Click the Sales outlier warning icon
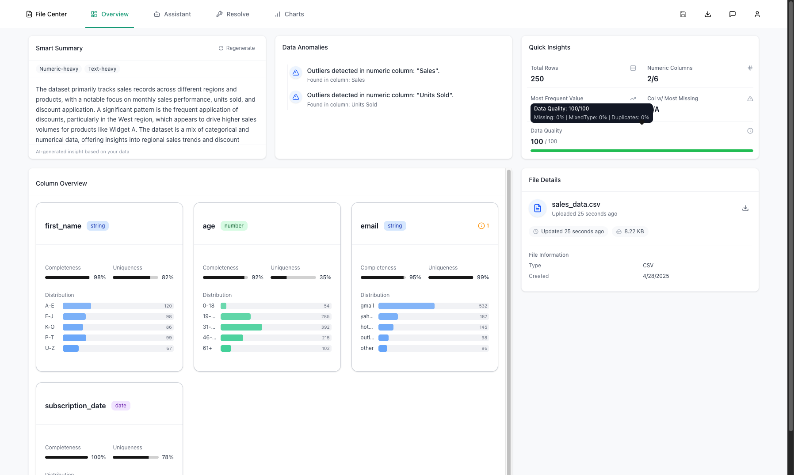The width and height of the screenshot is (794, 475). coord(296,72)
